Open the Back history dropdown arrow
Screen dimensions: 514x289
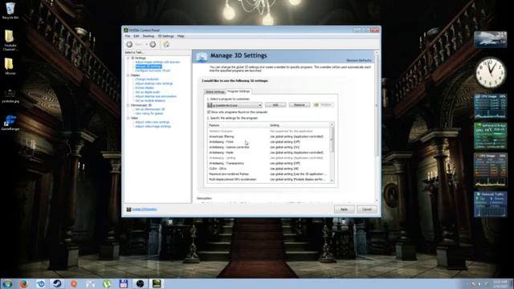[x=146, y=44]
